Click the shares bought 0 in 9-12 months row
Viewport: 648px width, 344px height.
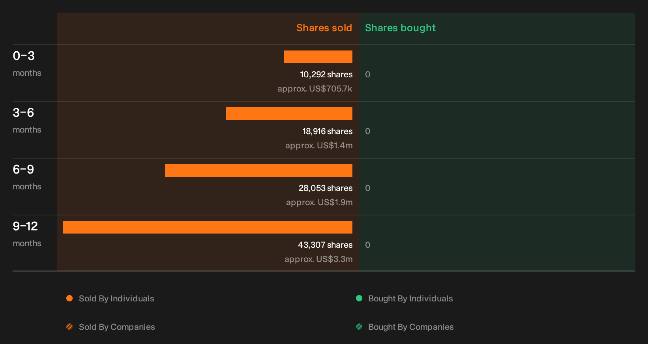[x=367, y=245]
